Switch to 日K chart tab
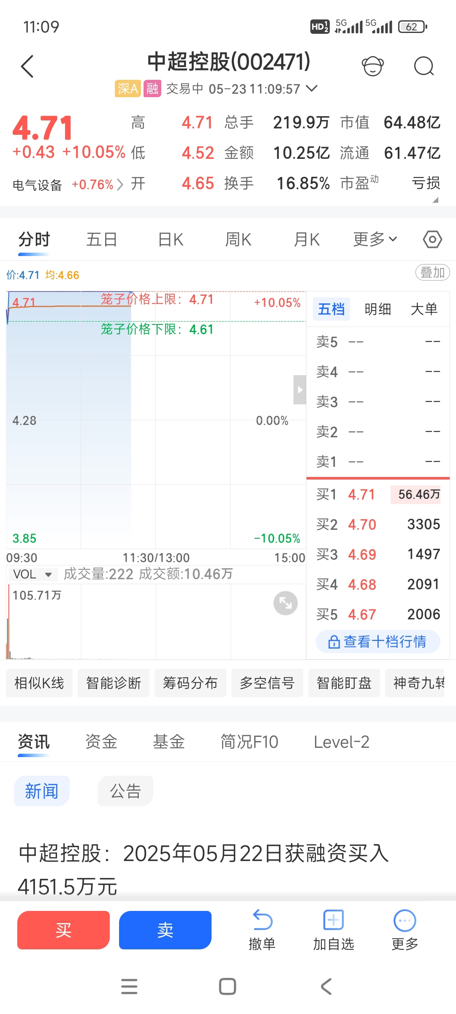The image size is (456, 1014). 171,240
